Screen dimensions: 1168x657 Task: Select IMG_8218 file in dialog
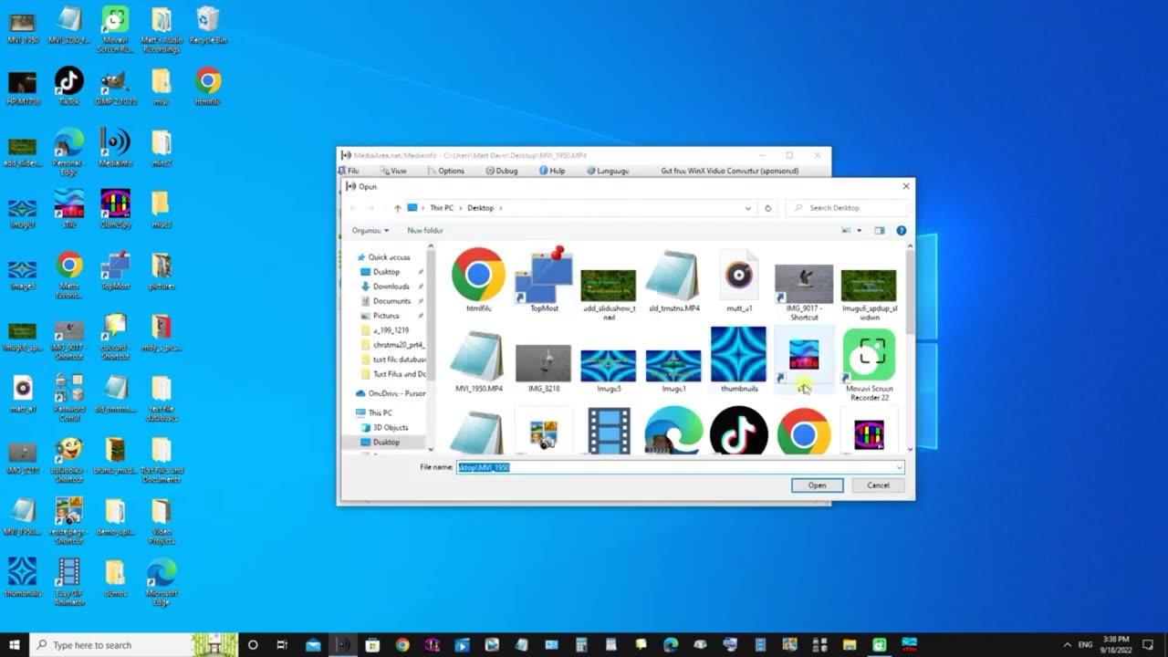click(x=544, y=368)
